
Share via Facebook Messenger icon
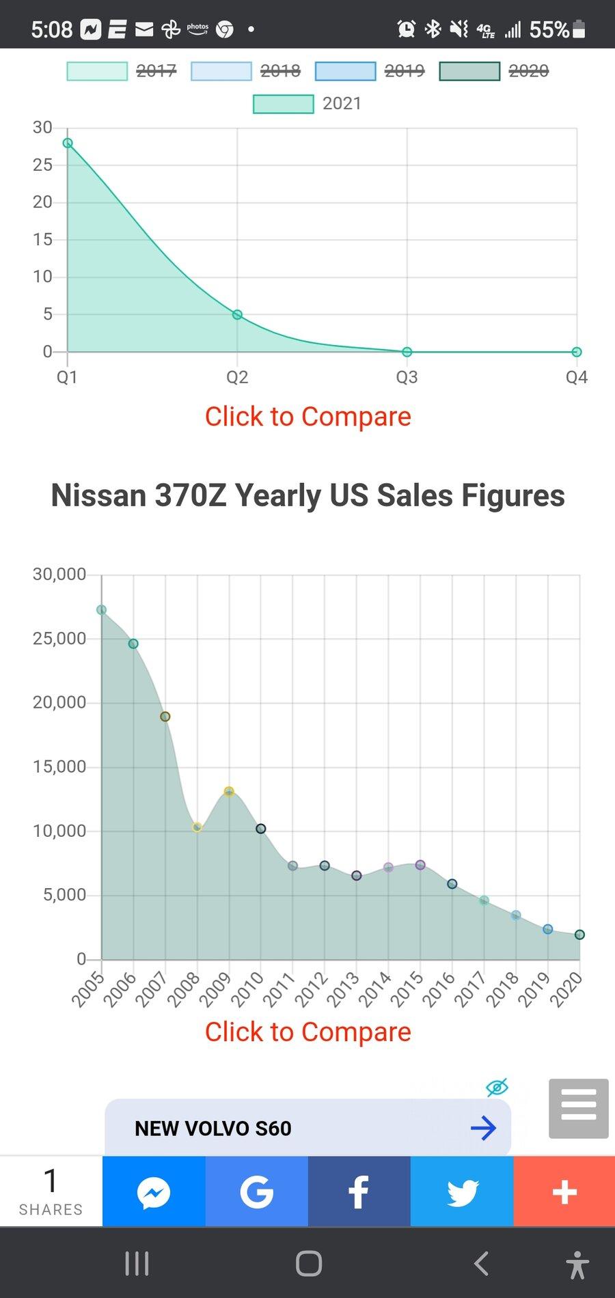154,1193
